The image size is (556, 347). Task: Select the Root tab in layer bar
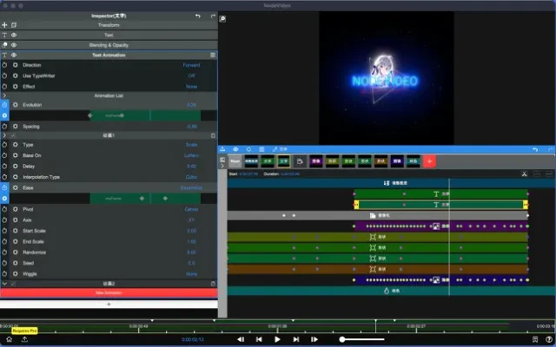tap(235, 161)
